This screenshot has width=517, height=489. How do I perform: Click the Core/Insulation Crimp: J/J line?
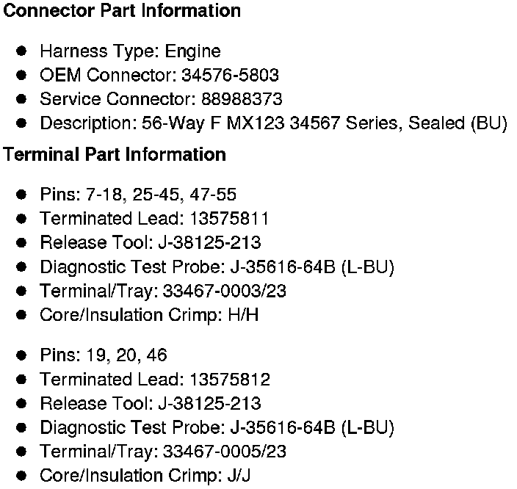pyautogui.click(x=145, y=476)
